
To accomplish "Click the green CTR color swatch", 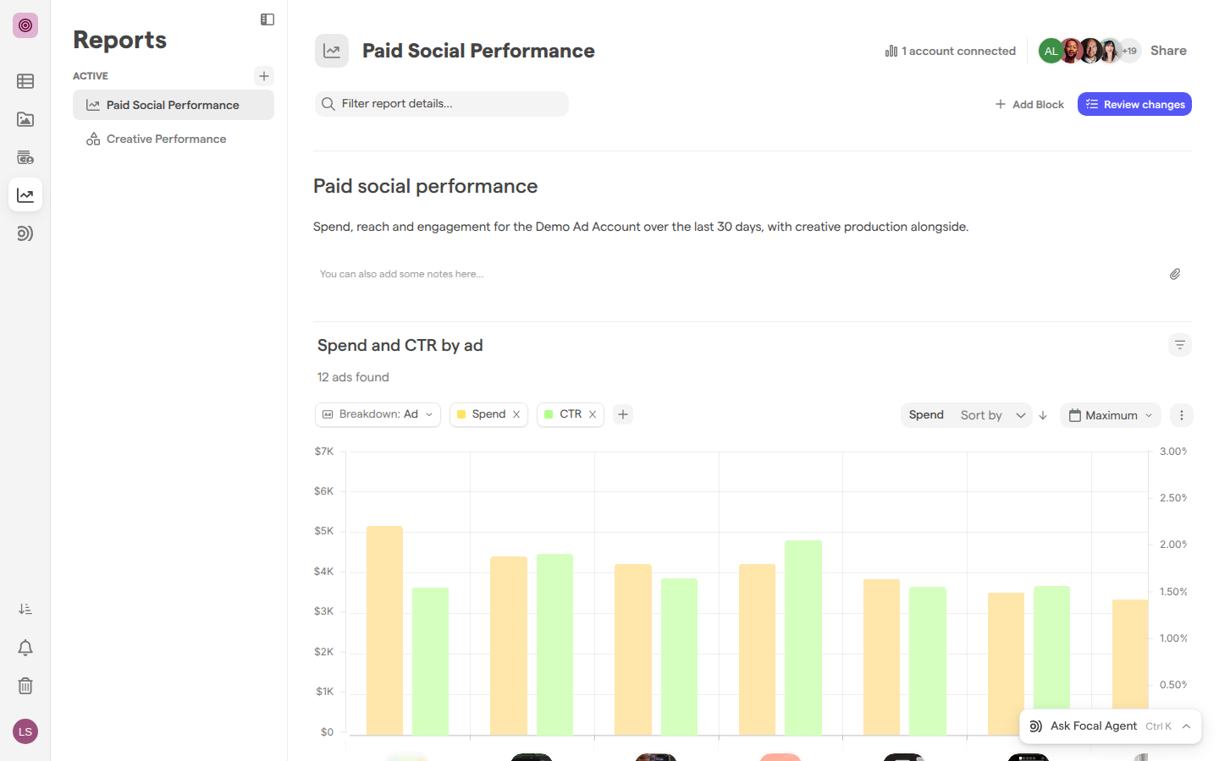I will coord(549,414).
